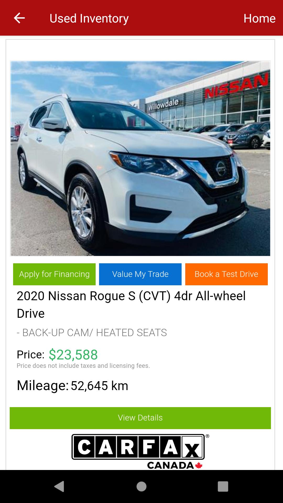Tap the Mileage label
Image resolution: width=283 pixels, height=503 pixels.
(43, 386)
